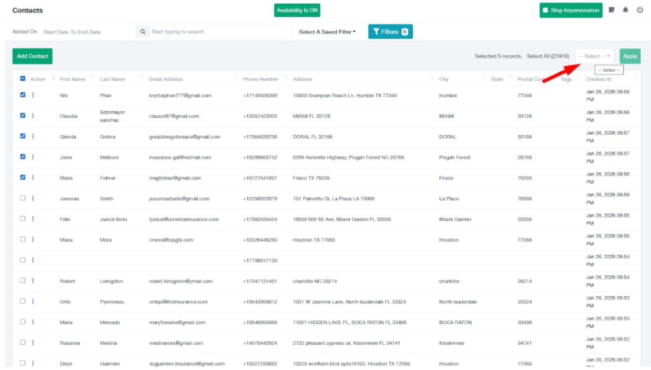
Task: Sort table by Created At header
Action: [x=598, y=79]
